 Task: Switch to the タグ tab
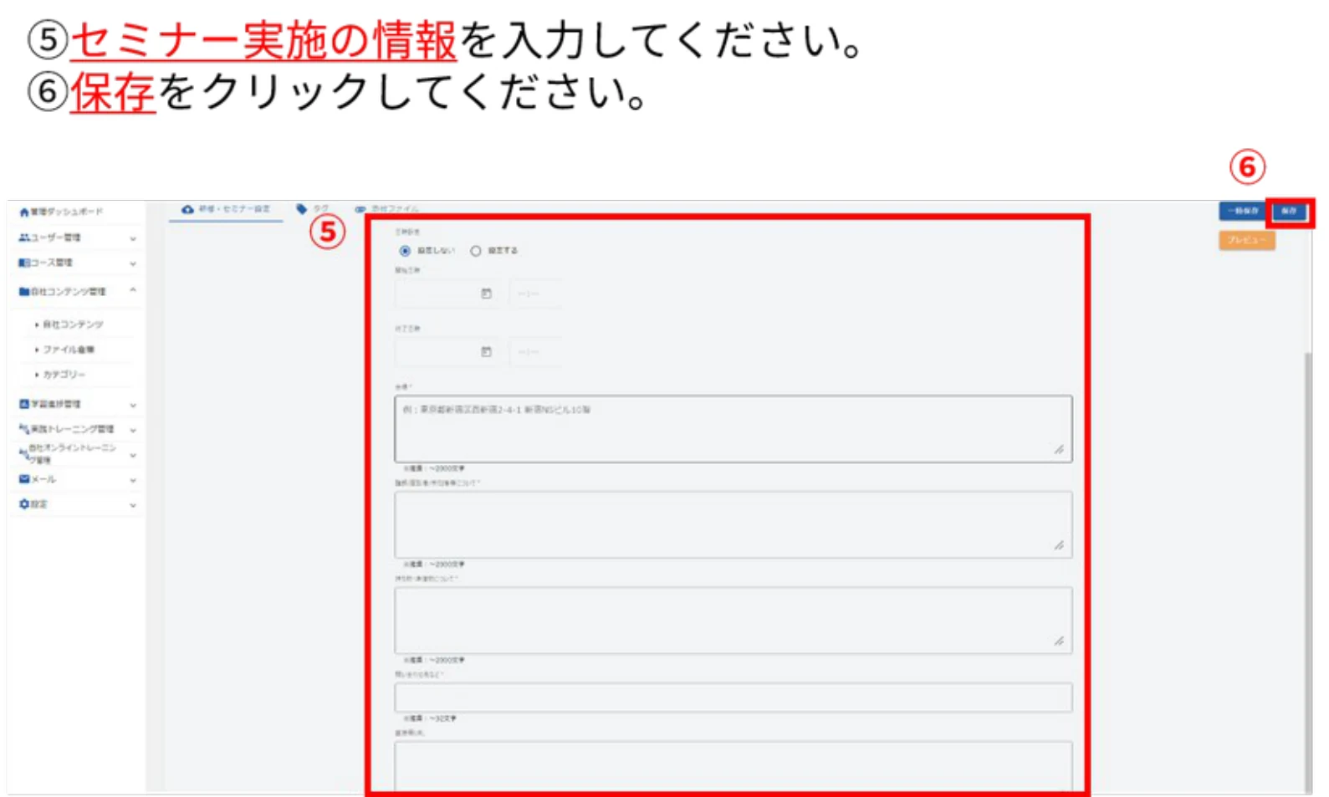tap(313, 209)
